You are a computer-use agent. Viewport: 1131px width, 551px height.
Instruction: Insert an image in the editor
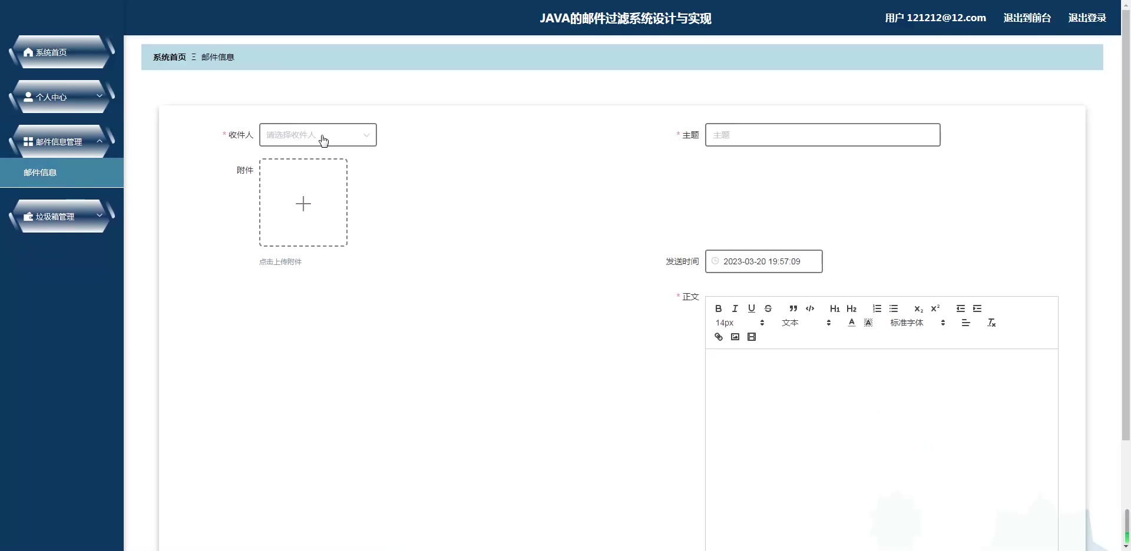735,337
